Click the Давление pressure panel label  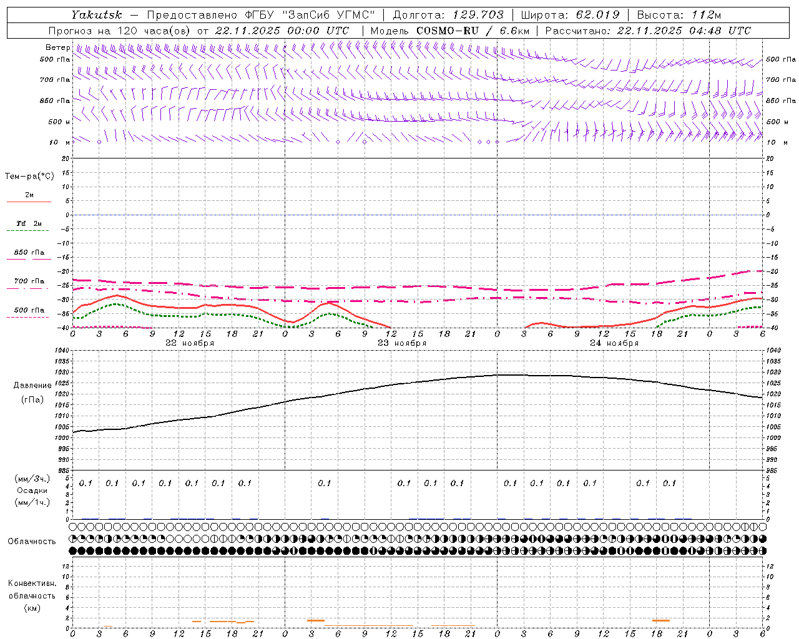(x=32, y=386)
